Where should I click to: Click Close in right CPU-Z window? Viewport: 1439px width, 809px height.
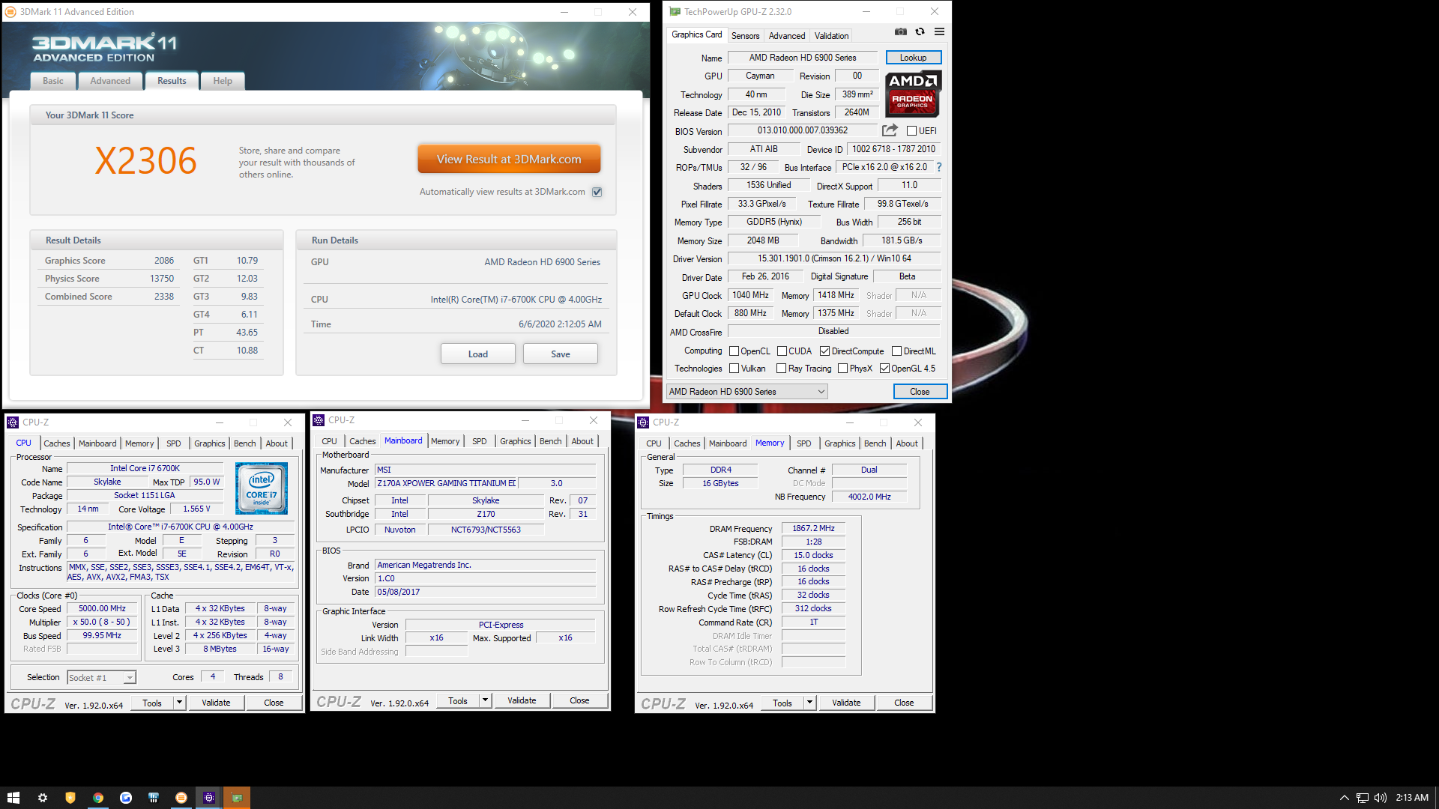click(x=904, y=703)
